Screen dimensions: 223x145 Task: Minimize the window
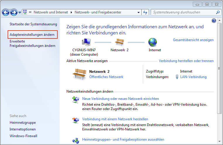click(197, 4)
